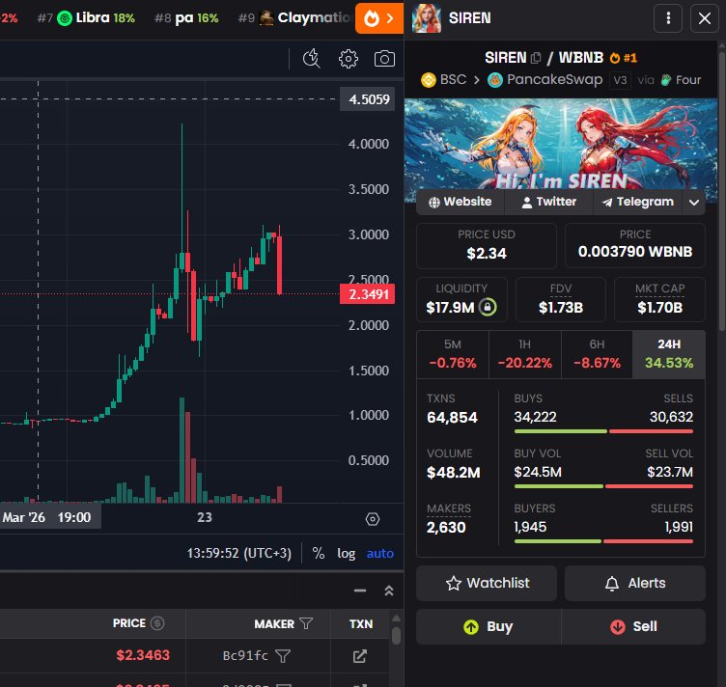Image resolution: width=726 pixels, height=687 pixels.
Task: Click the PancakeSwap logo icon
Action: [495, 80]
